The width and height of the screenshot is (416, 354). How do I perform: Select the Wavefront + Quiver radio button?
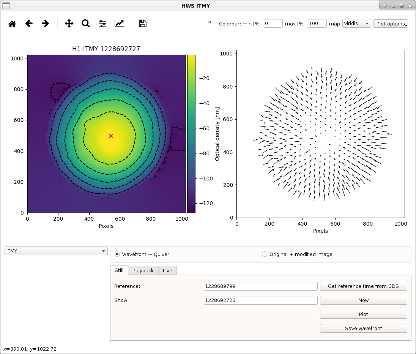tap(117, 254)
